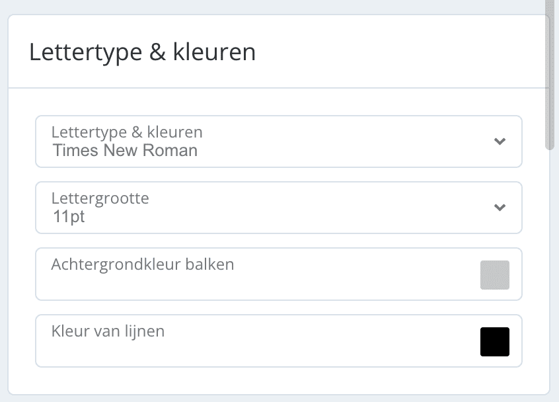
Task: Click the Kleur van lijnen label text
Action: [108, 331]
